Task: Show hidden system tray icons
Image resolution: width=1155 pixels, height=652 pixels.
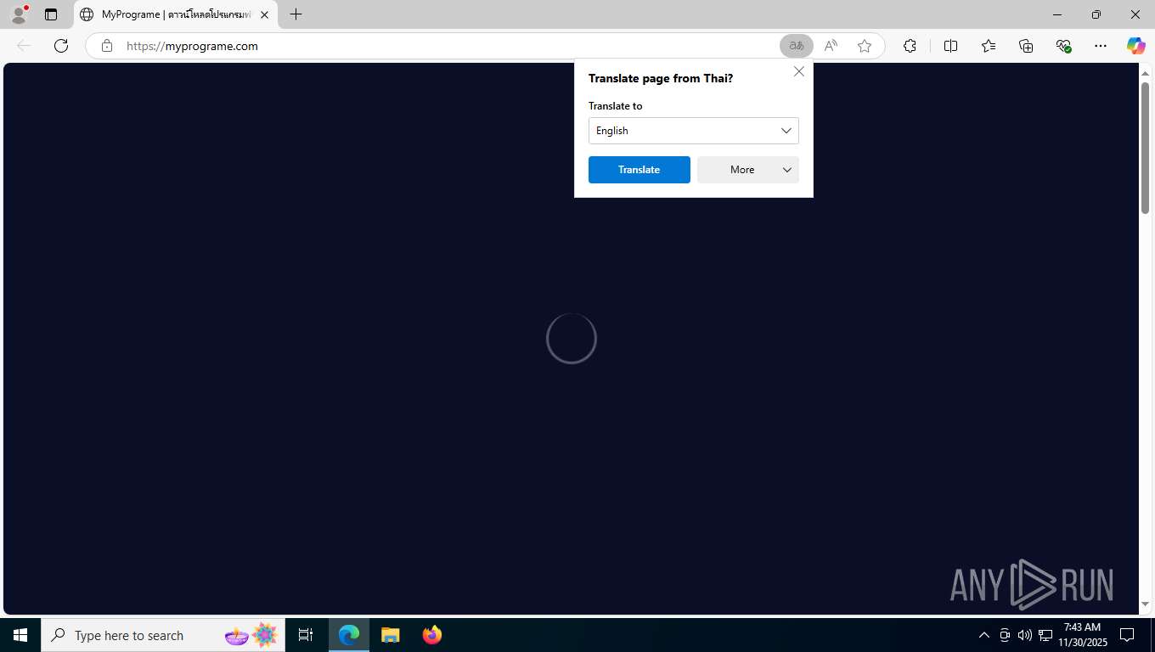Action: coord(984,635)
